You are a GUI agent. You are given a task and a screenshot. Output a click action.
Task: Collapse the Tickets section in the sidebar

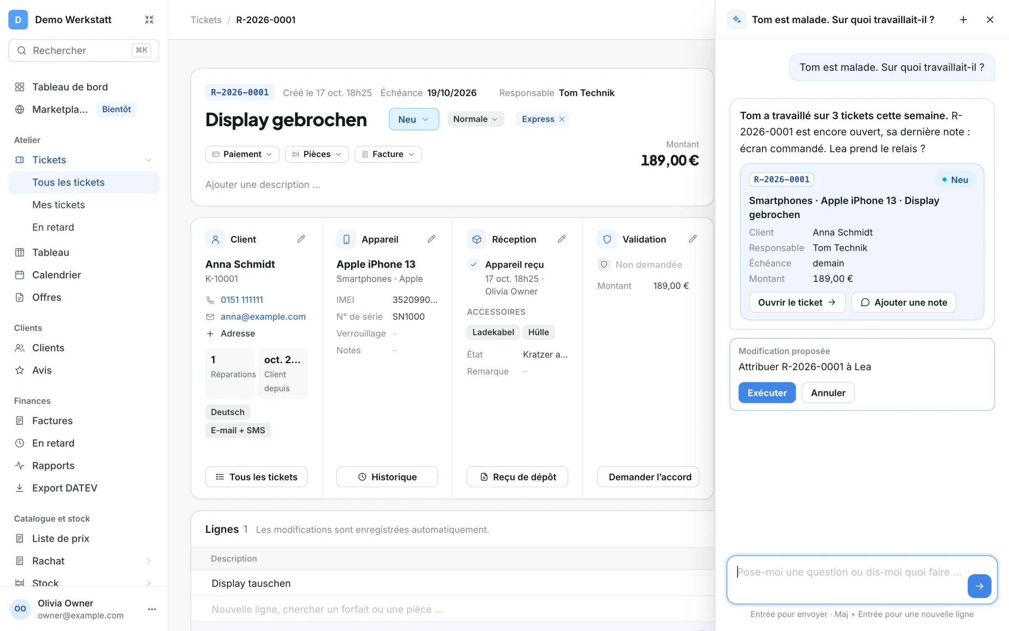[x=148, y=160]
